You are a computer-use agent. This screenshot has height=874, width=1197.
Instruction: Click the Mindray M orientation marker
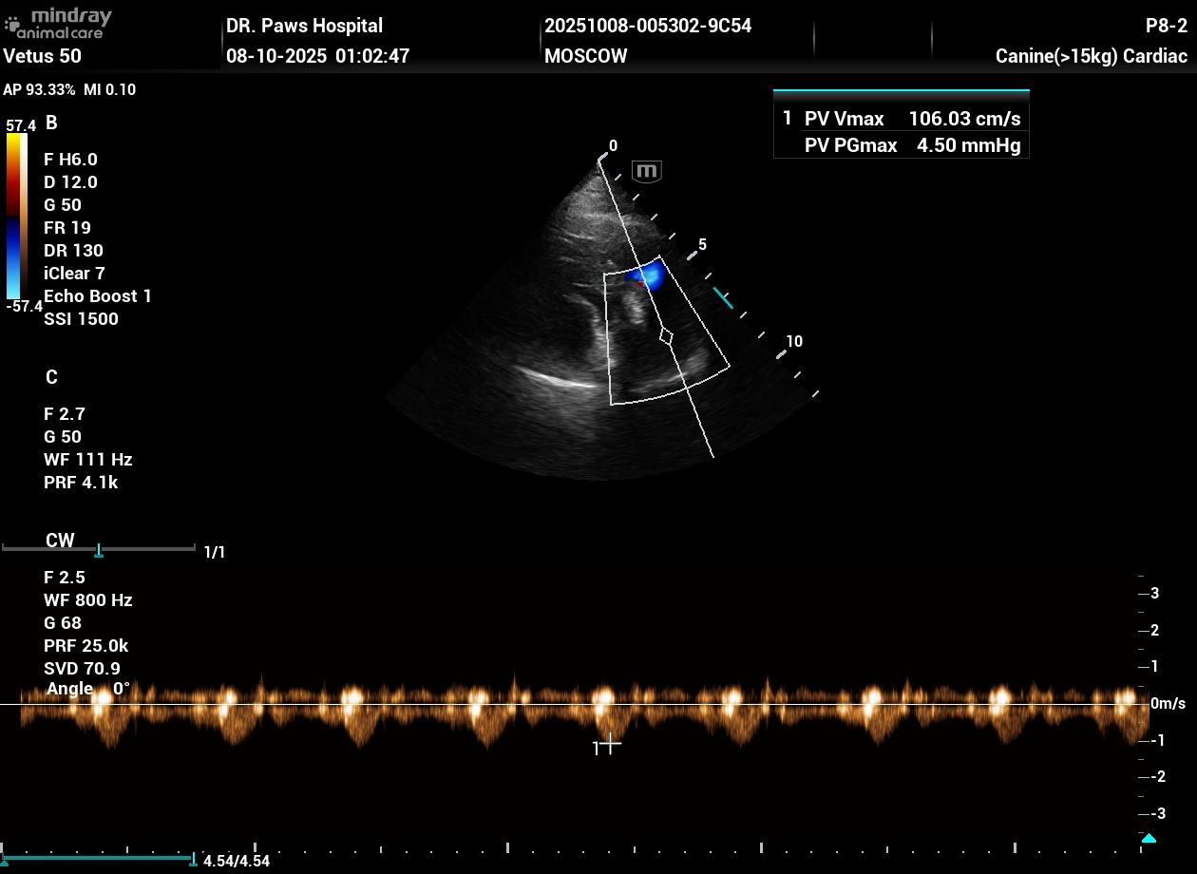pos(647,172)
